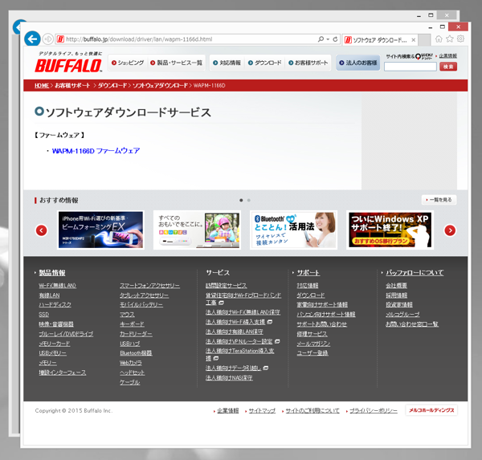Open the Wi-Fi(無線LAN) footer link
The height and width of the screenshot is (460, 482).
57,286
